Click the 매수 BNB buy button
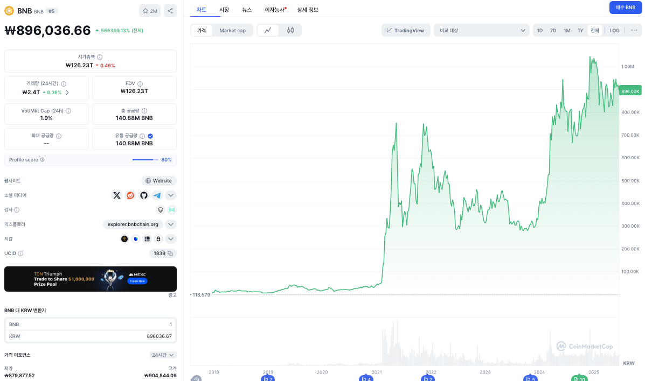 coord(625,8)
